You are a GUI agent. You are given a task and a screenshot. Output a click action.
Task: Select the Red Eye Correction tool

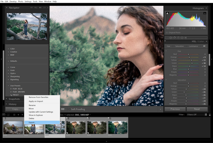pyautogui.click(x=175, y=38)
